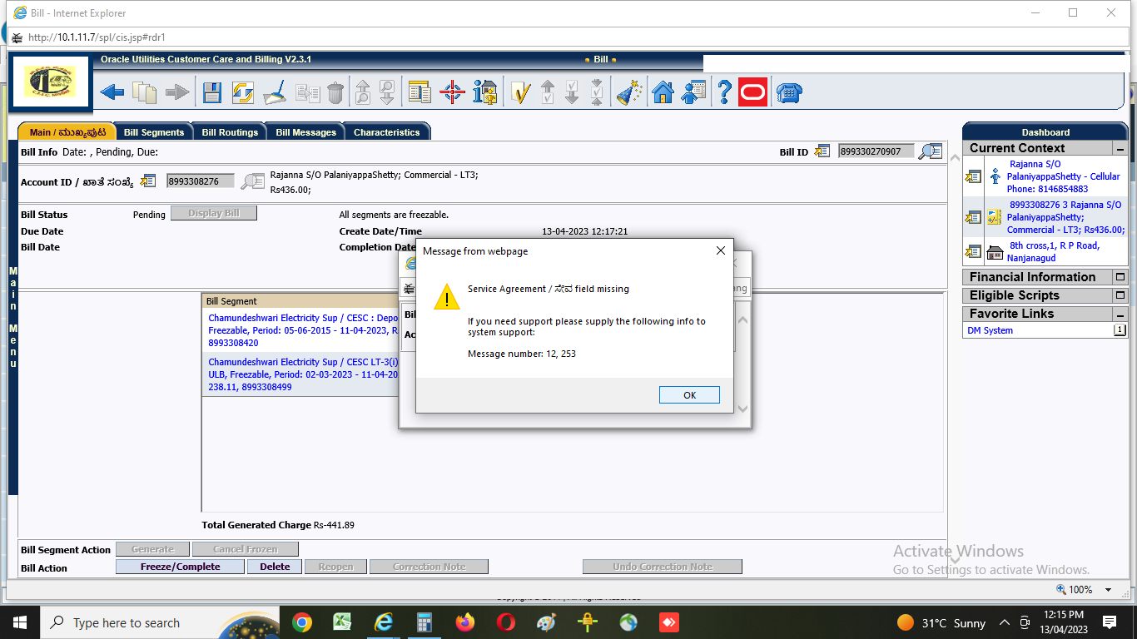The image size is (1137, 639).
Task: Click the Refresh arrows icon
Action: (x=243, y=92)
